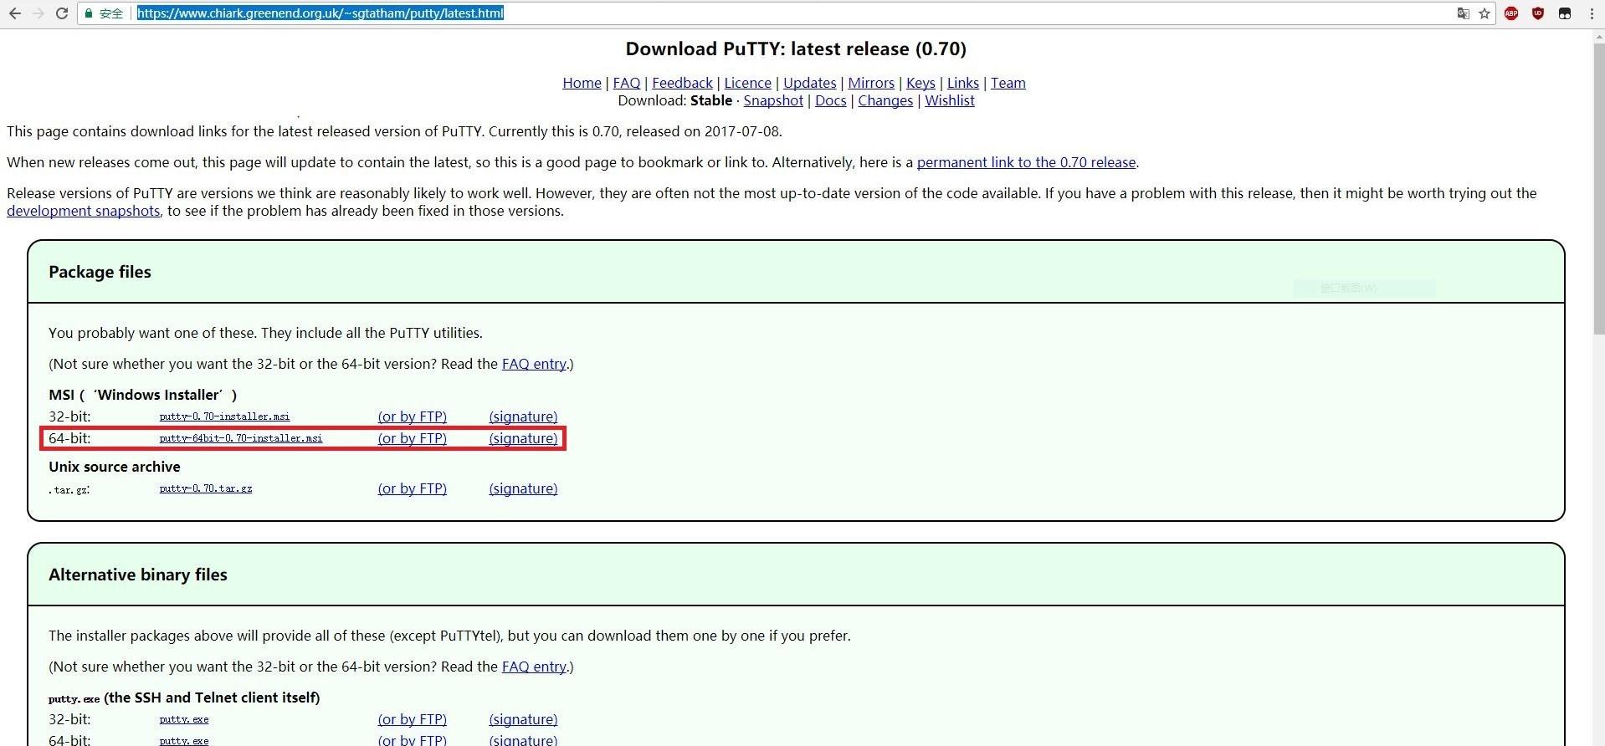Screen dimensions: 1605x746
Task: Open the Team link
Action: [1008, 83]
